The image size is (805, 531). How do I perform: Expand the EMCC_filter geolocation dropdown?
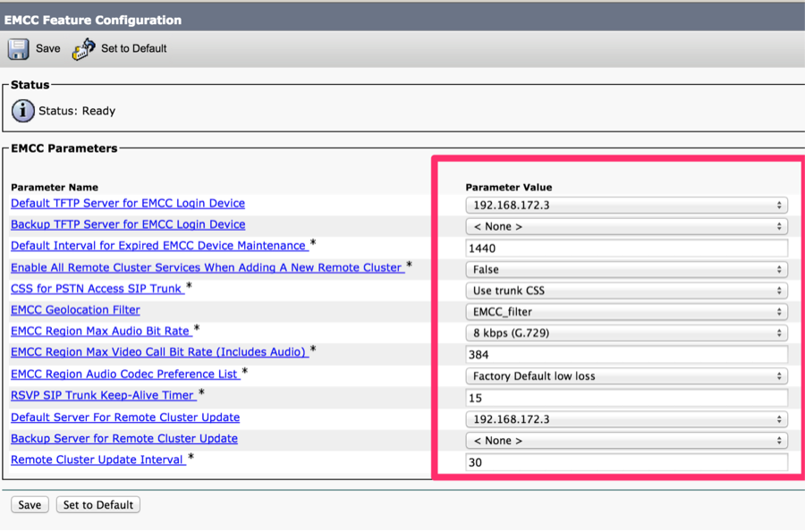[626, 311]
